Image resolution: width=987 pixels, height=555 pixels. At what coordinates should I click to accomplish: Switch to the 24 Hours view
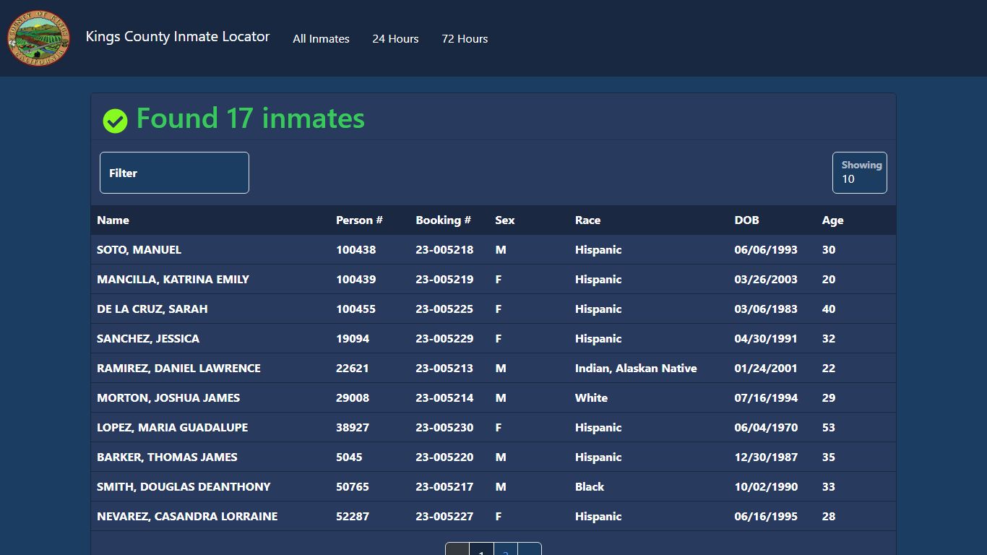point(395,39)
